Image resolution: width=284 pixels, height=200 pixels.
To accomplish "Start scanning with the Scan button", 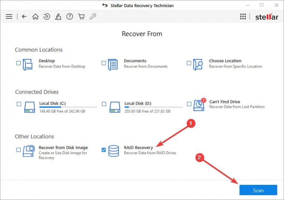I will point(258,190).
